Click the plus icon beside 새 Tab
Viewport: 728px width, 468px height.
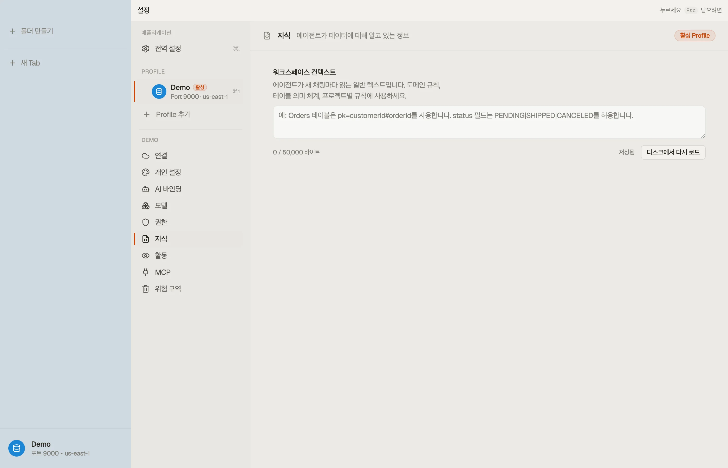pyautogui.click(x=12, y=63)
